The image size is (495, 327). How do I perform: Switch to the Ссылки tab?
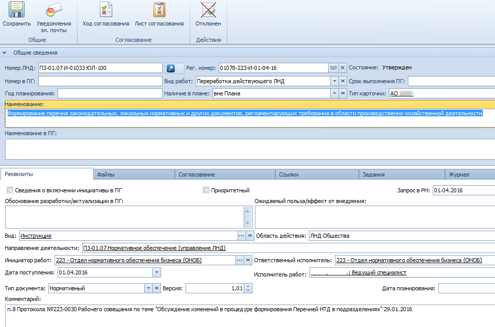click(317, 174)
